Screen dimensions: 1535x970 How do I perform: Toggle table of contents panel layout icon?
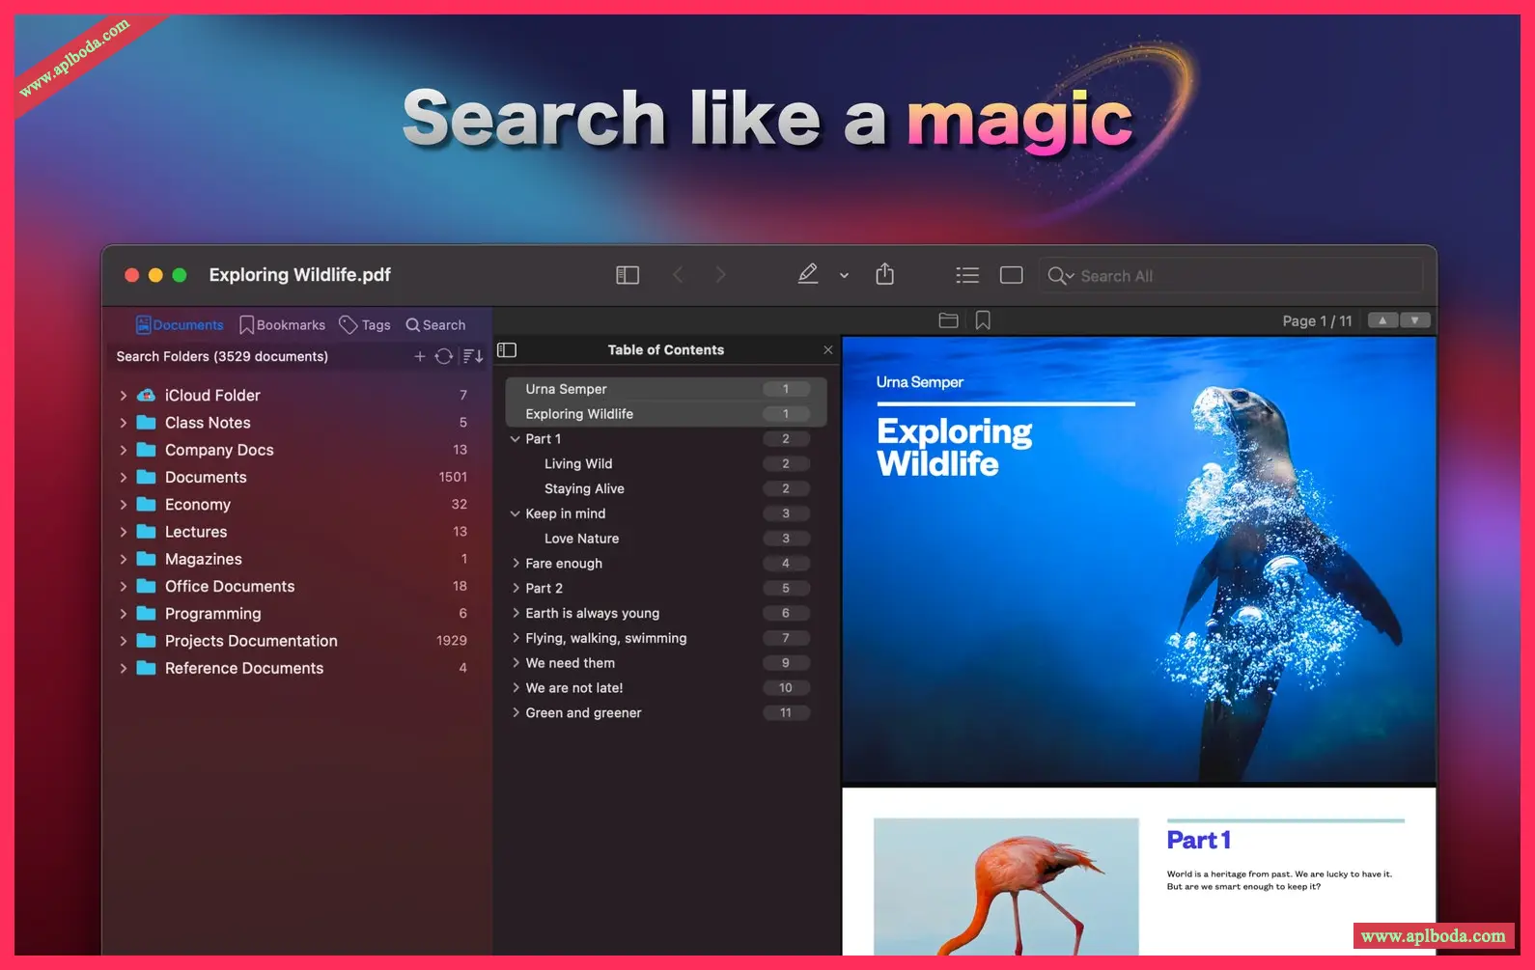pos(507,349)
